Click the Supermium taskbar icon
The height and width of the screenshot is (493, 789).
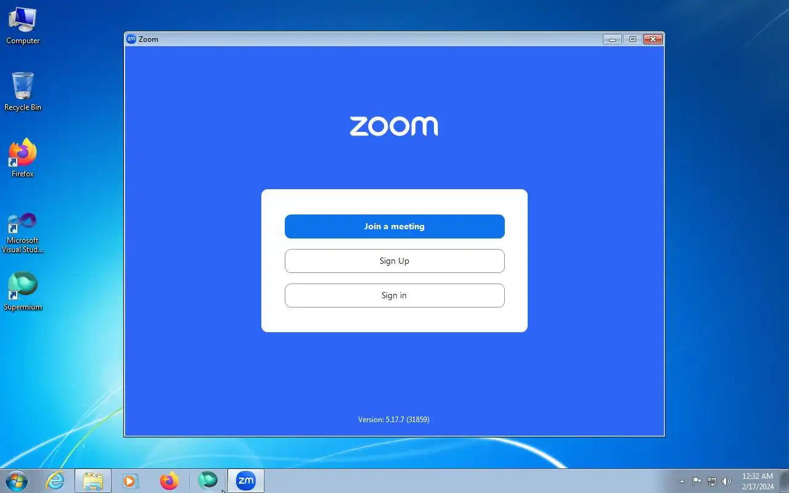pos(208,481)
